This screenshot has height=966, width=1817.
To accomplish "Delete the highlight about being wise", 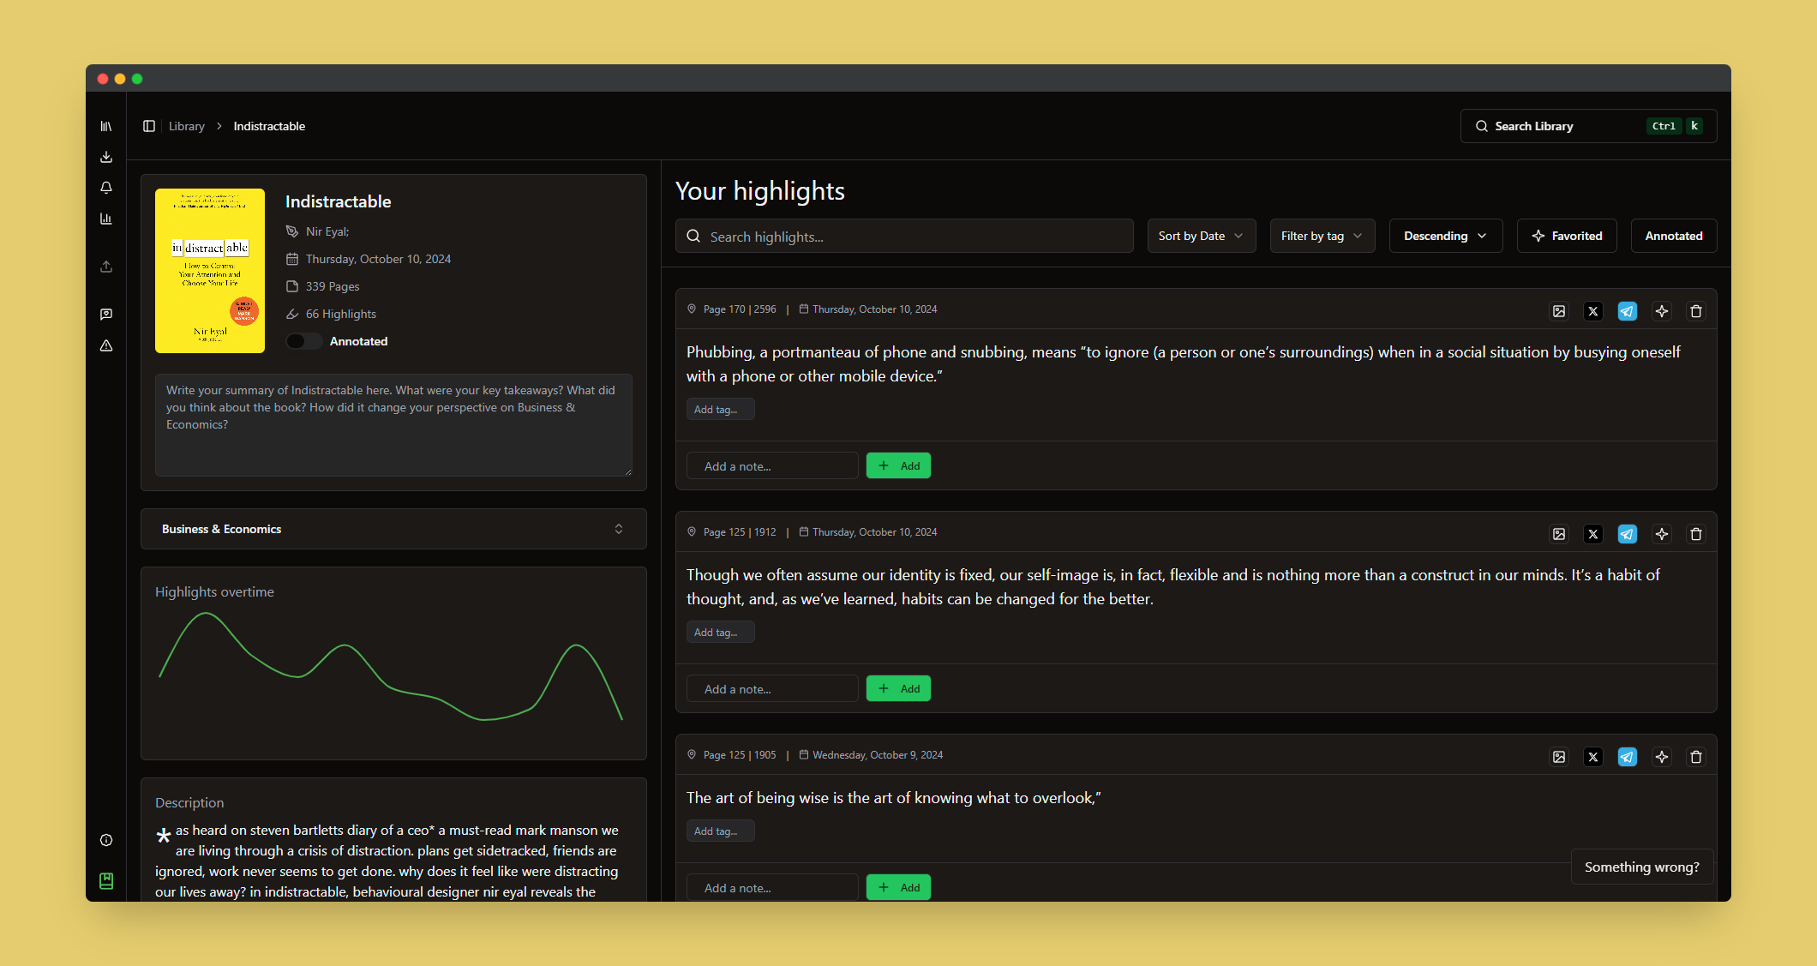I will pos(1696,757).
